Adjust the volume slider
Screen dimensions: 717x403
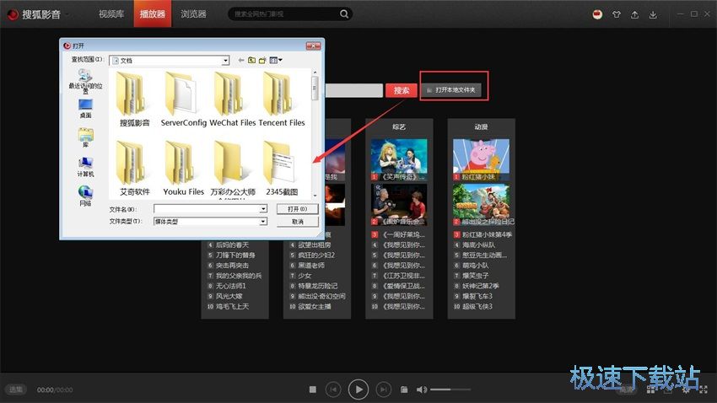pos(450,390)
